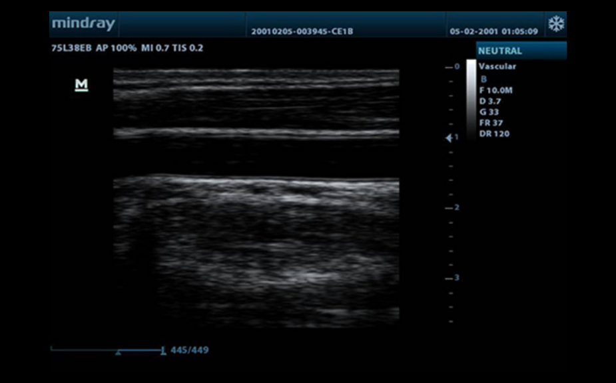Click the cine loop end marker

point(163,350)
